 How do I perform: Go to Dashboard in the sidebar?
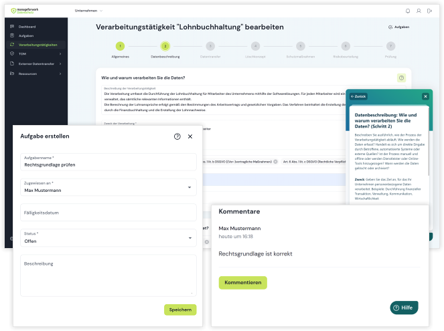click(x=27, y=26)
